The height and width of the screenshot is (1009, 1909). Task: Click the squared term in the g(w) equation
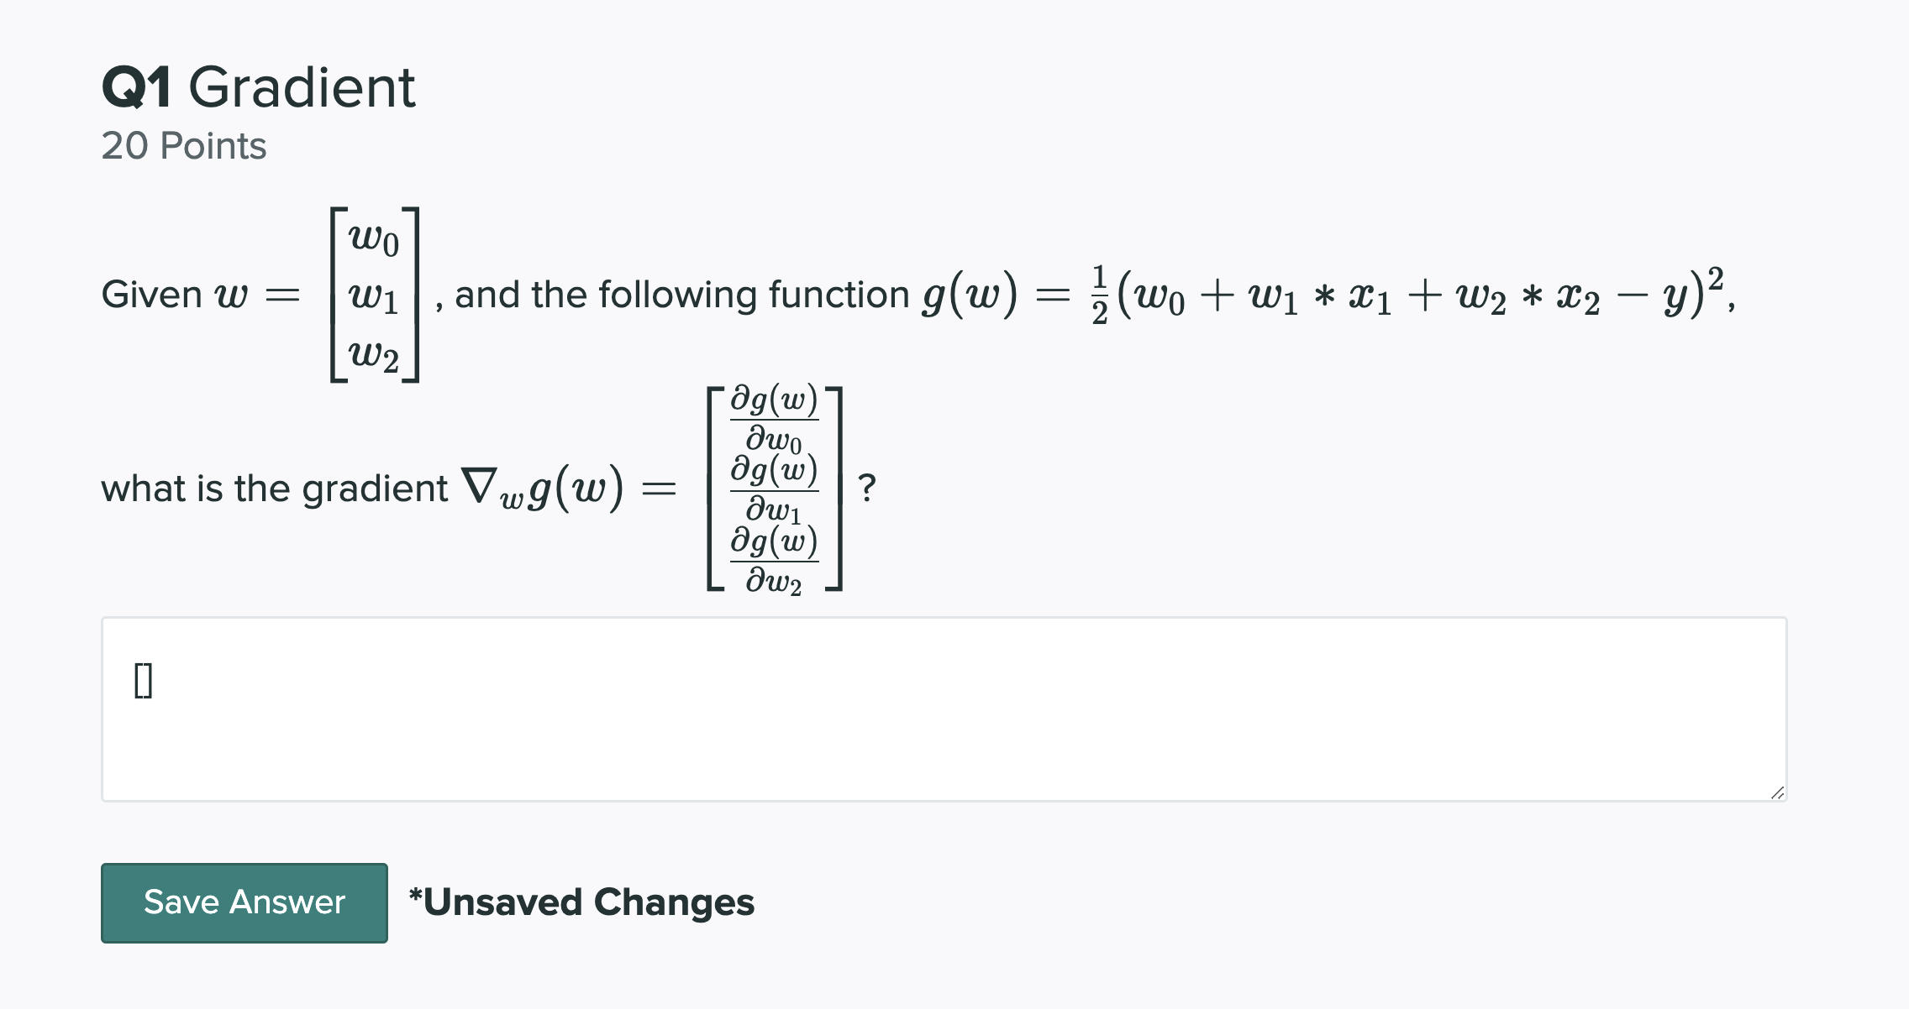pyautogui.click(x=1717, y=277)
